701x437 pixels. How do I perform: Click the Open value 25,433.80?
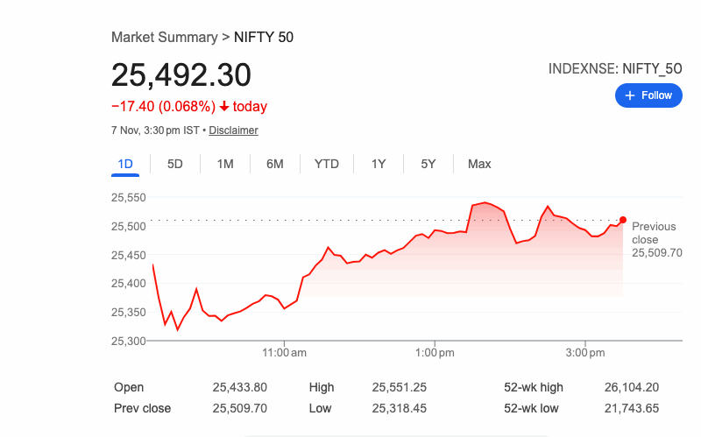point(239,387)
